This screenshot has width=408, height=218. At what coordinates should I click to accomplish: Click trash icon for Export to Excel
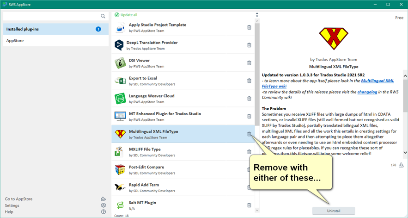coord(249,81)
